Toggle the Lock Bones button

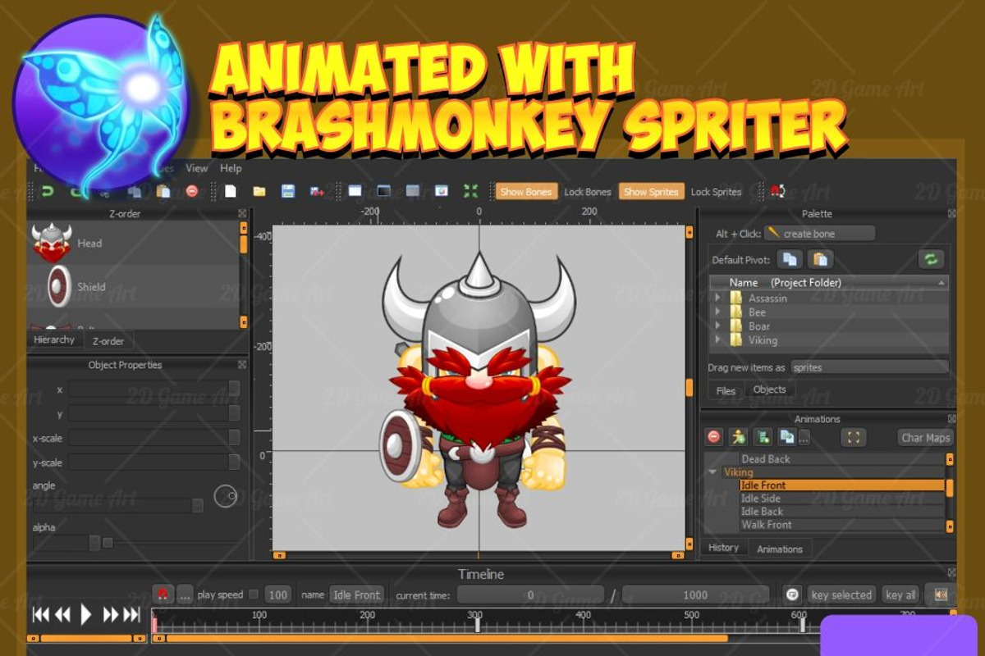tap(588, 192)
